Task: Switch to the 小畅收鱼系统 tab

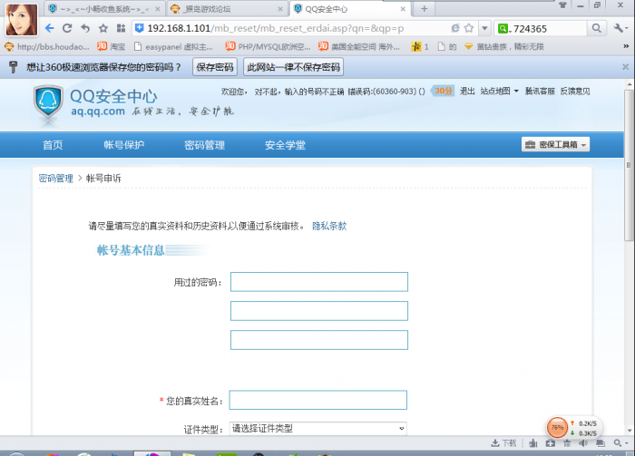Action: click(x=103, y=9)
